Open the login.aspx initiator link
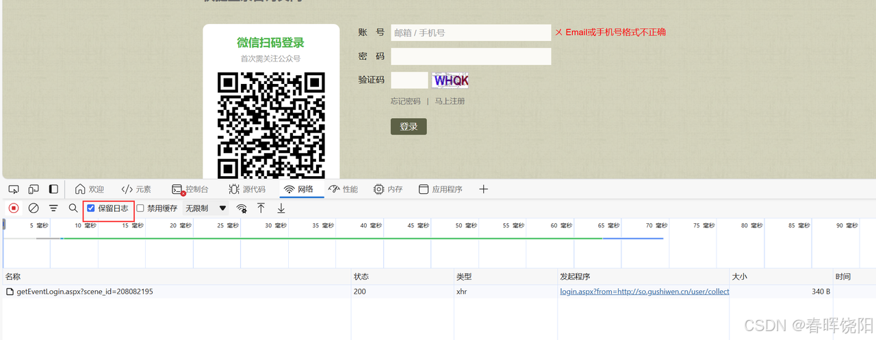The width and height of the screenshot is (876, 340). coord(645,292)
